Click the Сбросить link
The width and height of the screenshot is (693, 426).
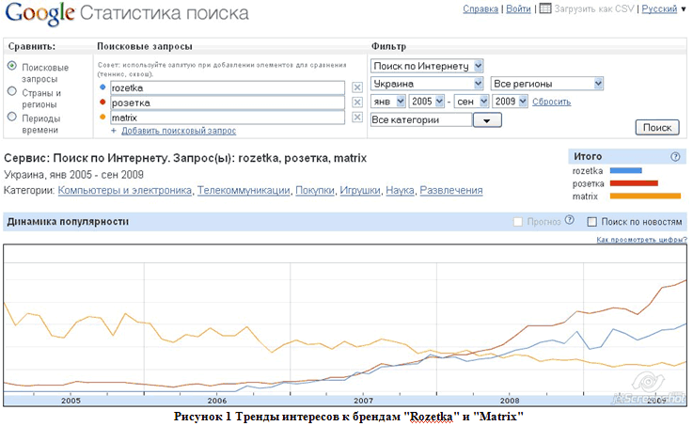click(x=551, y=102)
